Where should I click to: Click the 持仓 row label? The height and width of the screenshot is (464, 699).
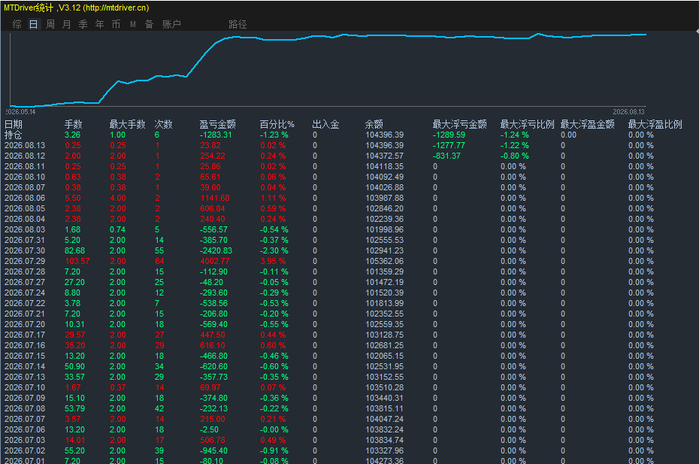tap(14, 135)
